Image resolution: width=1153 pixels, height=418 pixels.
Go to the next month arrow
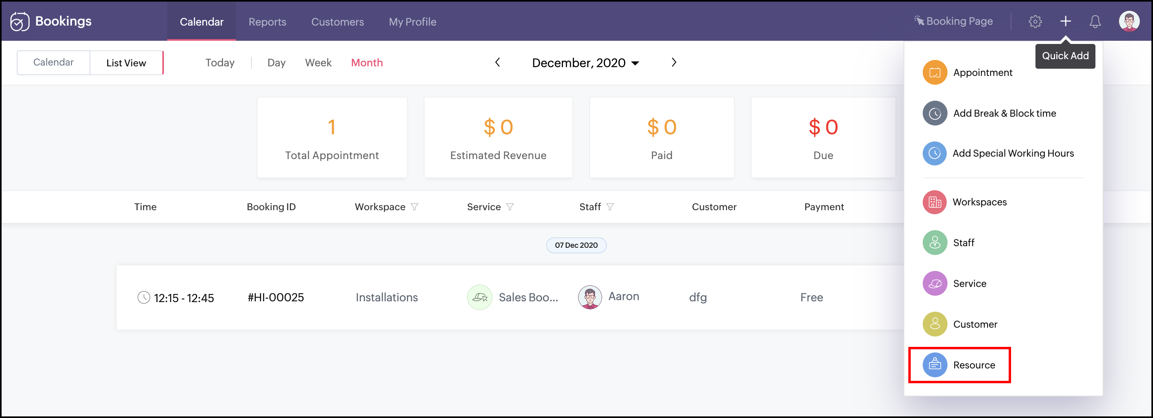674,63
